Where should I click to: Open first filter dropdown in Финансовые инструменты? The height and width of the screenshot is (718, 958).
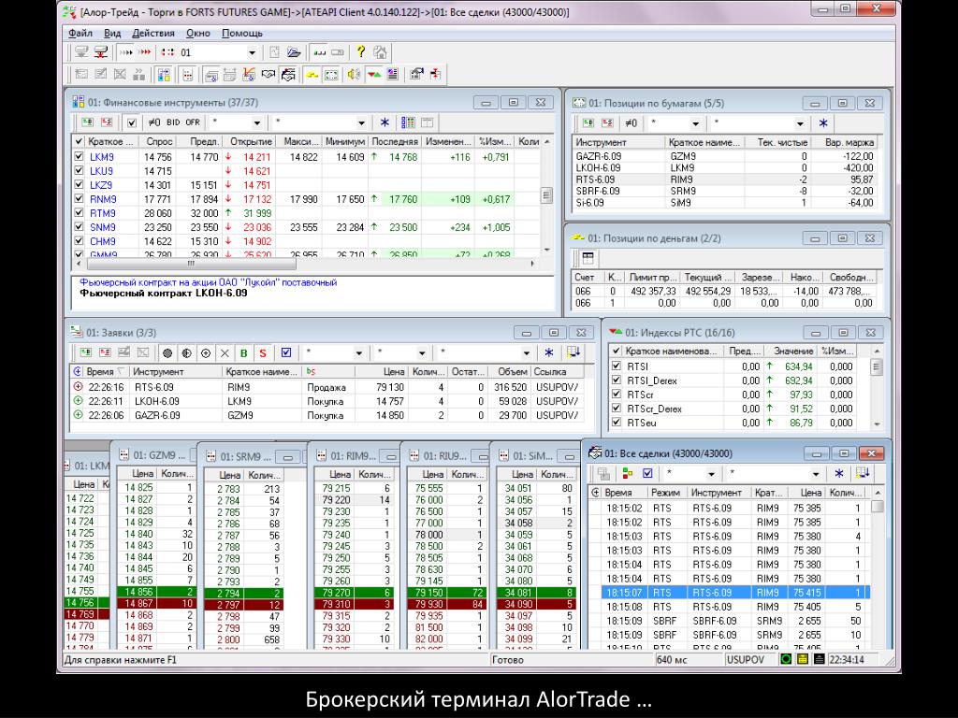(257, 122)
